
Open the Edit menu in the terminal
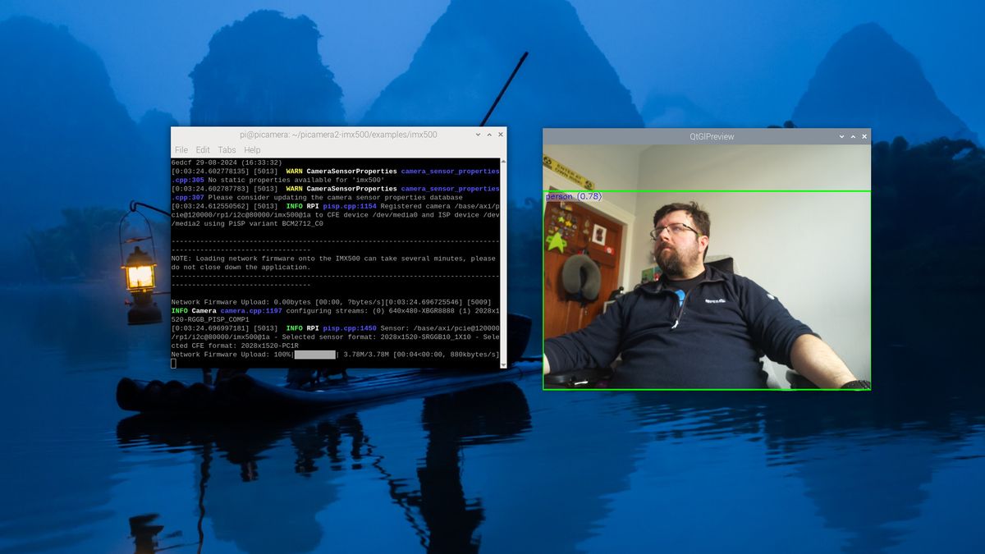tap(202, 149)
